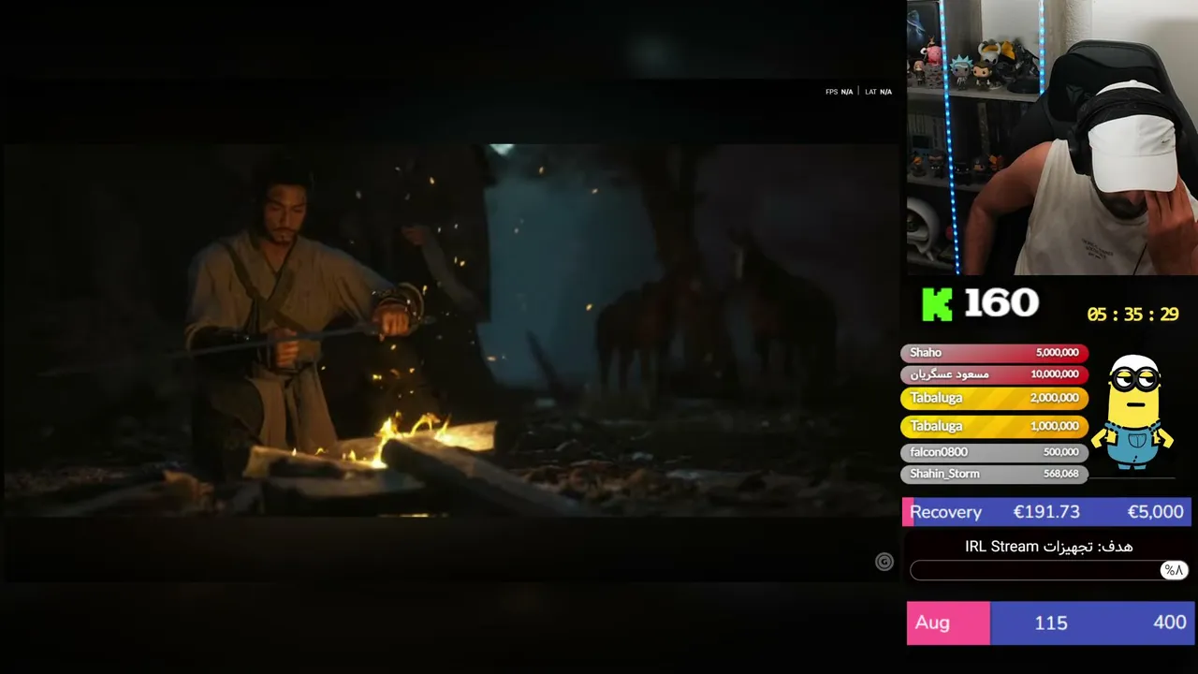Click the "%8" progress percentage badge
1198x674 pixels.
pyautogui.click(x=1174, y=570)
